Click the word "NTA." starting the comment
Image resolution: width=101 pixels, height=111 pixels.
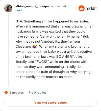pyautogui.click(x=19, y=21)
